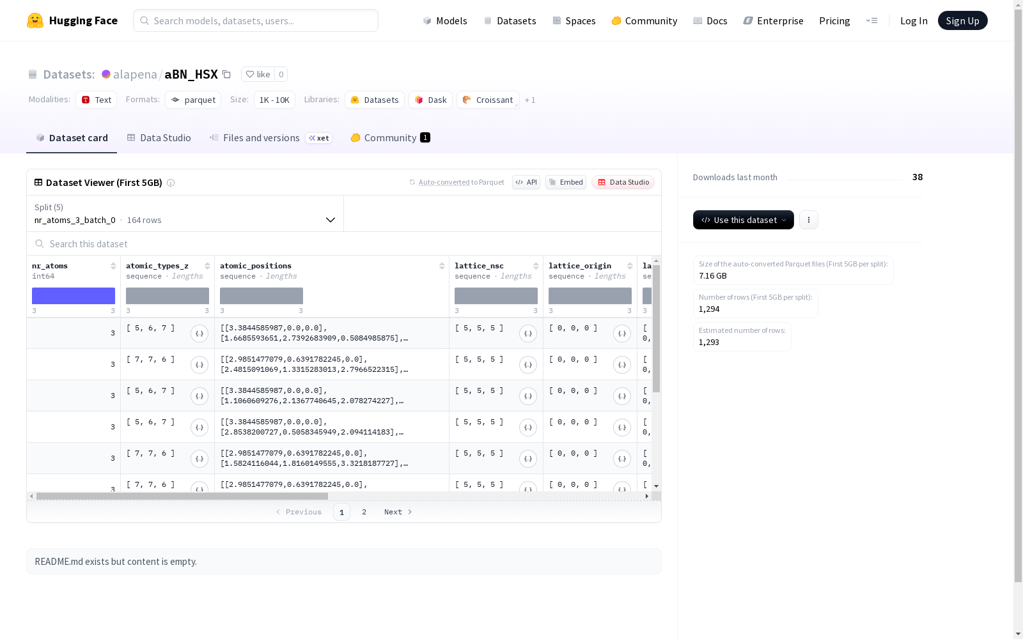Switch to the Dataset card tab
Viewport: 1023px width, 639px height.
72,138
